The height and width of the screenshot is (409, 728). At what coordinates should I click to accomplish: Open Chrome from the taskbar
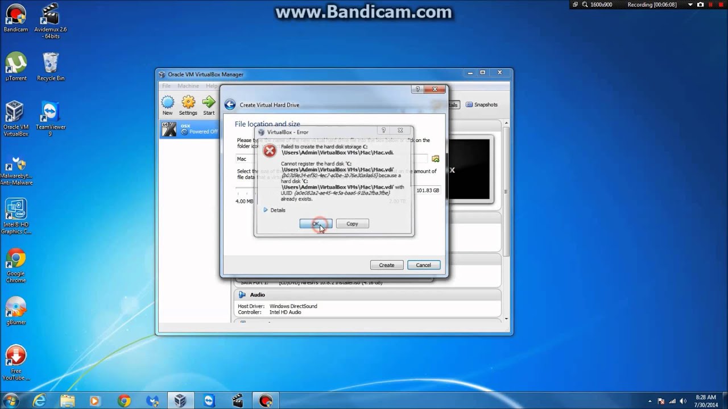coord(124,400)
